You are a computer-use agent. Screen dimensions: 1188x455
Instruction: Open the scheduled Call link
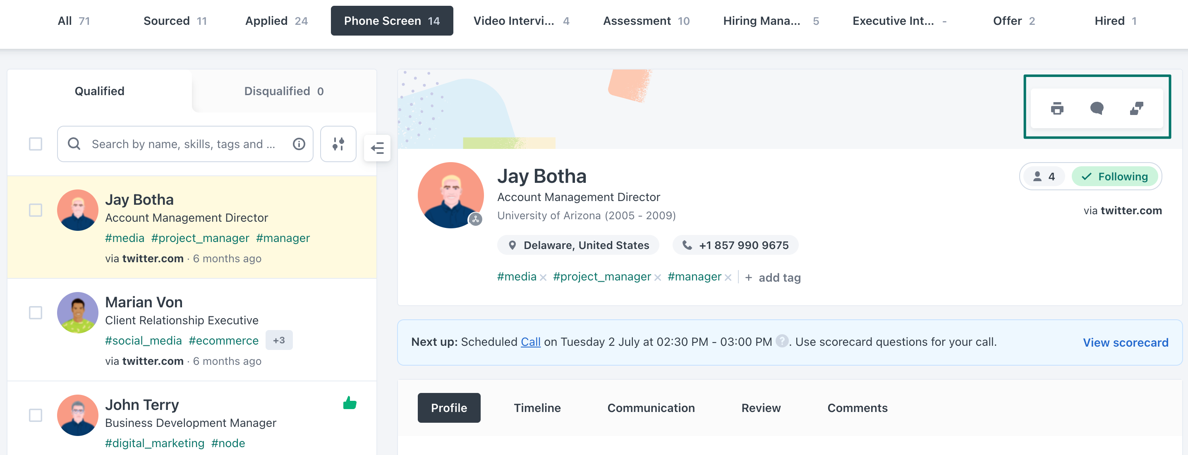(x=530, y=342)
